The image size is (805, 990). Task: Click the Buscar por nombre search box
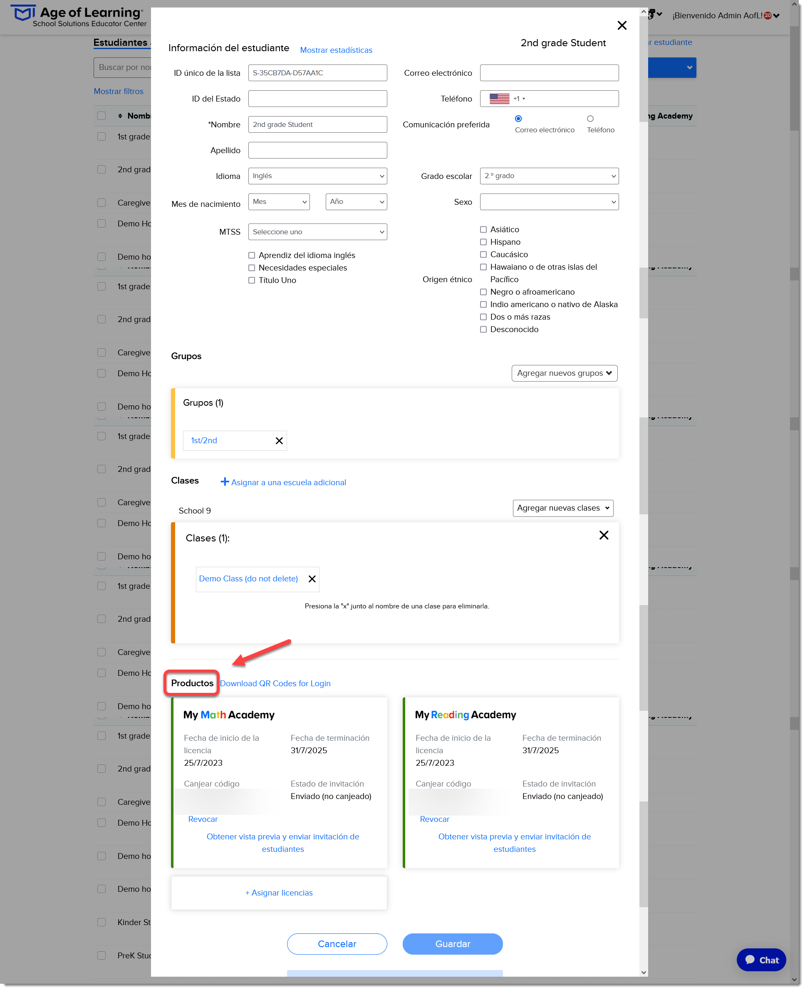click(x=122, y=67)
